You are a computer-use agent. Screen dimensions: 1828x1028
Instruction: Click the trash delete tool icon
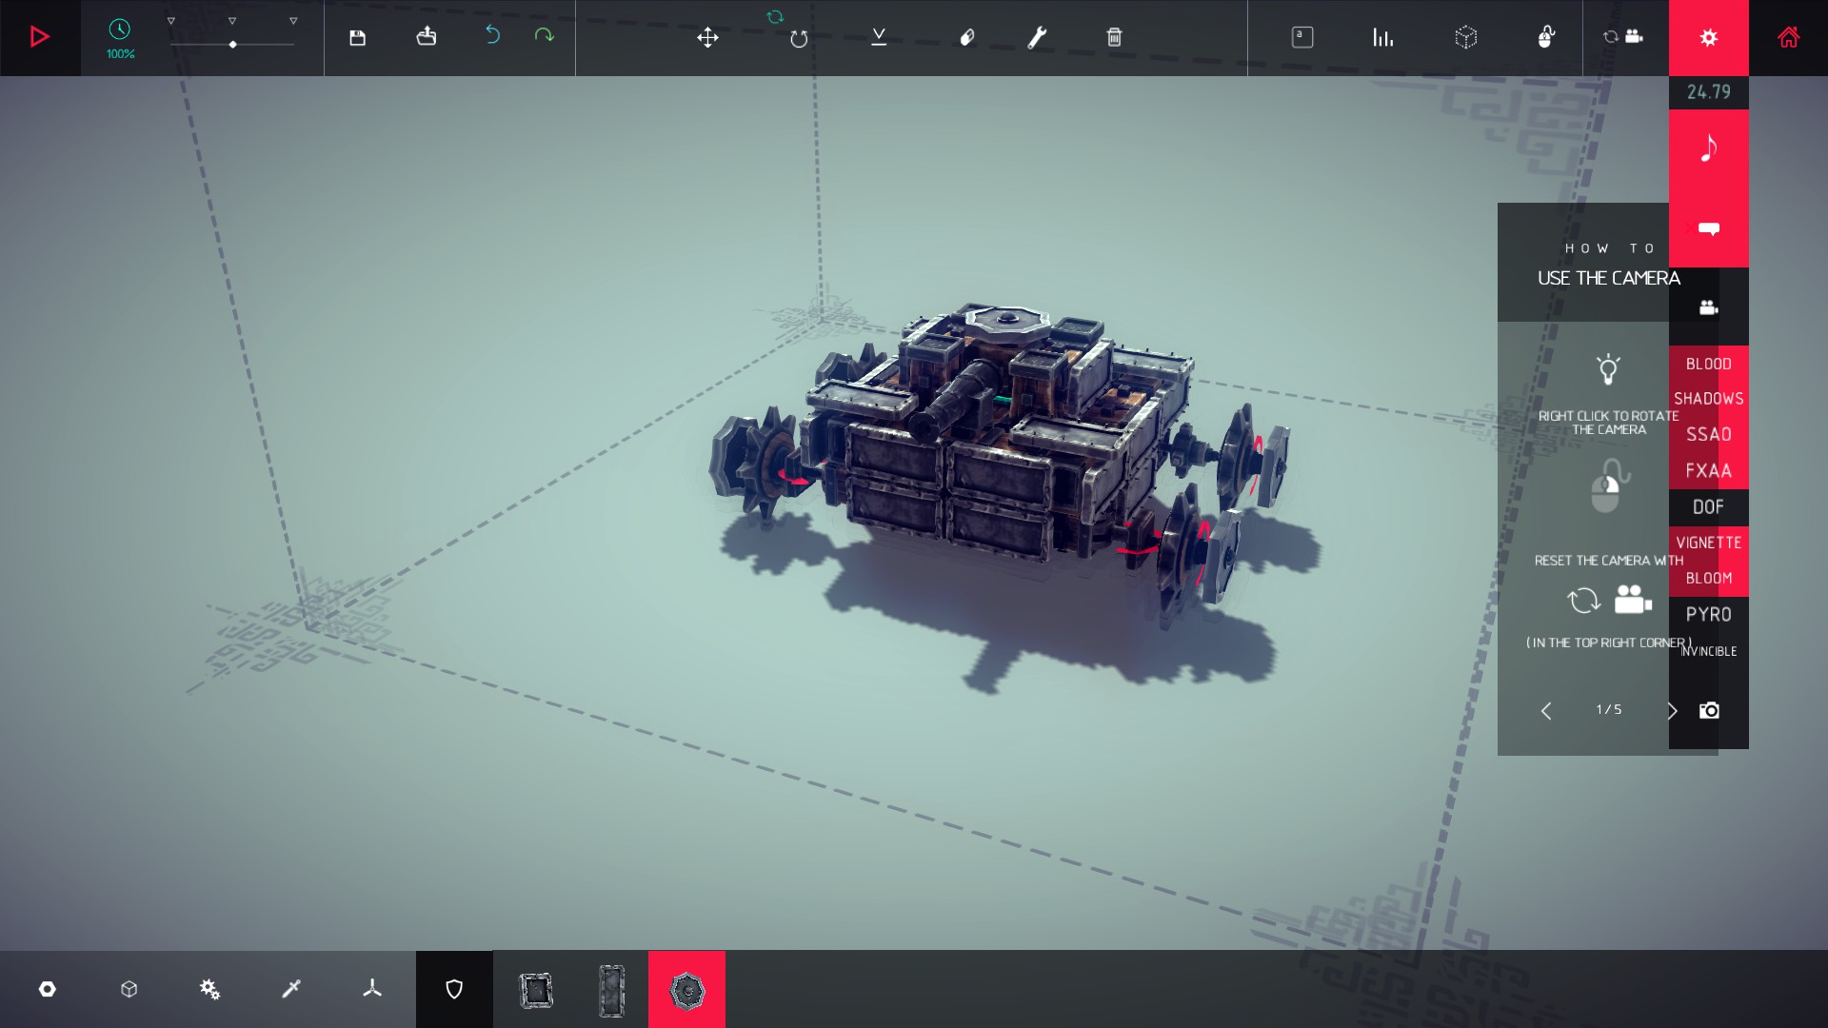tap(1114, 37)
